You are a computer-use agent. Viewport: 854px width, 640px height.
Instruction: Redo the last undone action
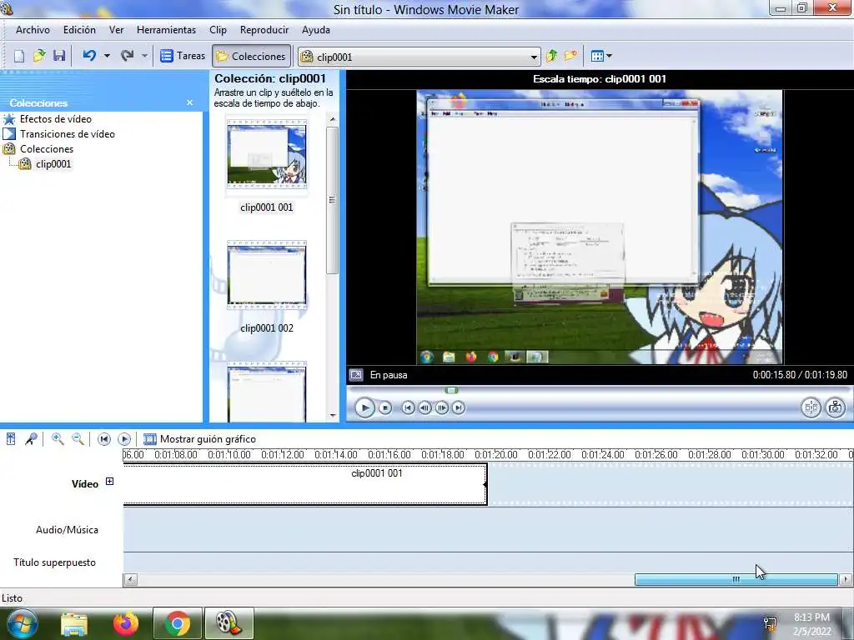click(128, 56)
